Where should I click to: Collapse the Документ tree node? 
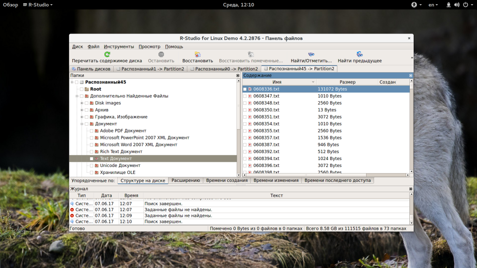[x=82, y=124]
